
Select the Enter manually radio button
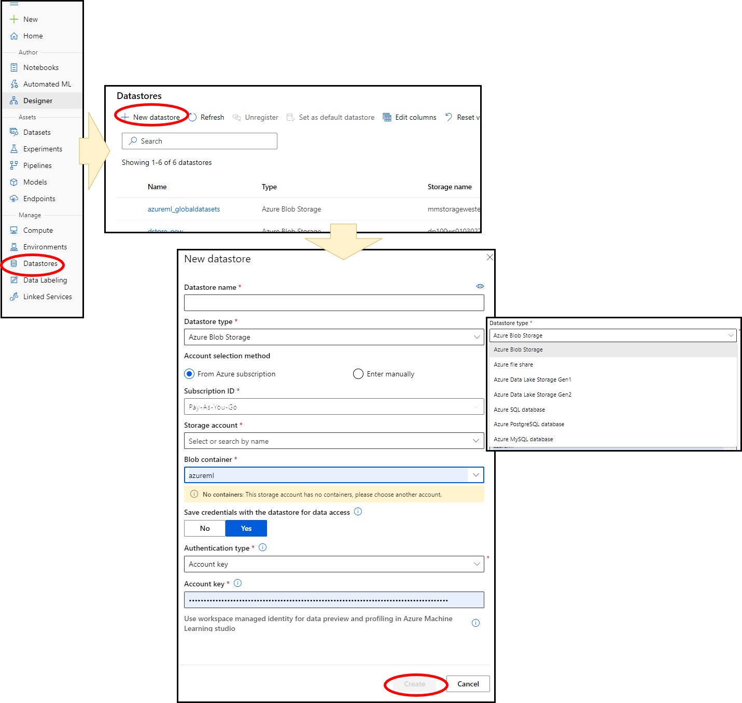coord(358,374)
